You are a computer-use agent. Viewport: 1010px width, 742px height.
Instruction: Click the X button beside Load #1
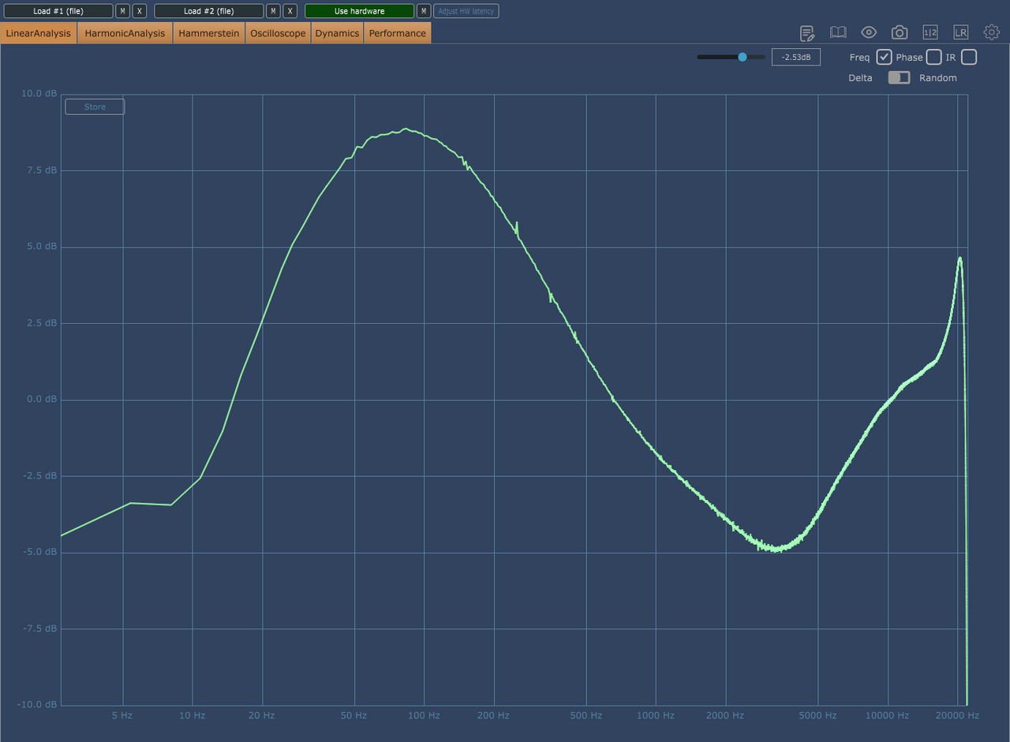140,11
